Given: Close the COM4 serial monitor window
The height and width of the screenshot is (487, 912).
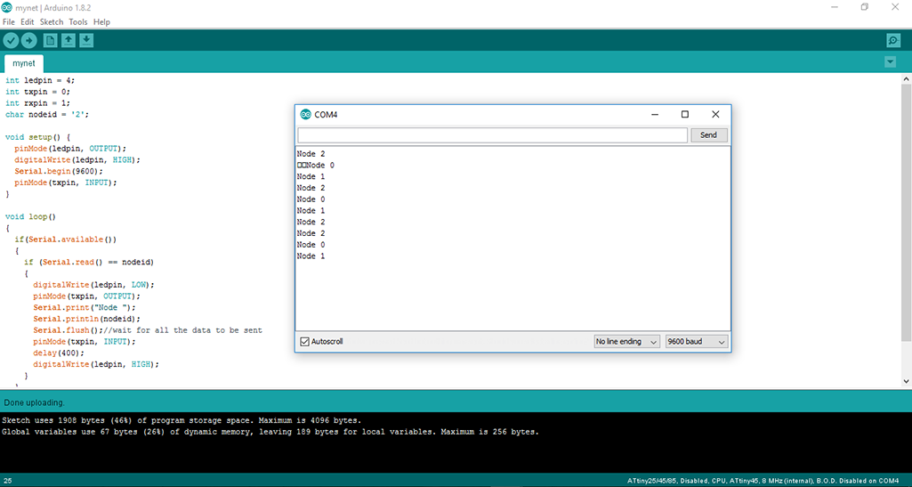Looking at the screenshot, I should (716, 115).
